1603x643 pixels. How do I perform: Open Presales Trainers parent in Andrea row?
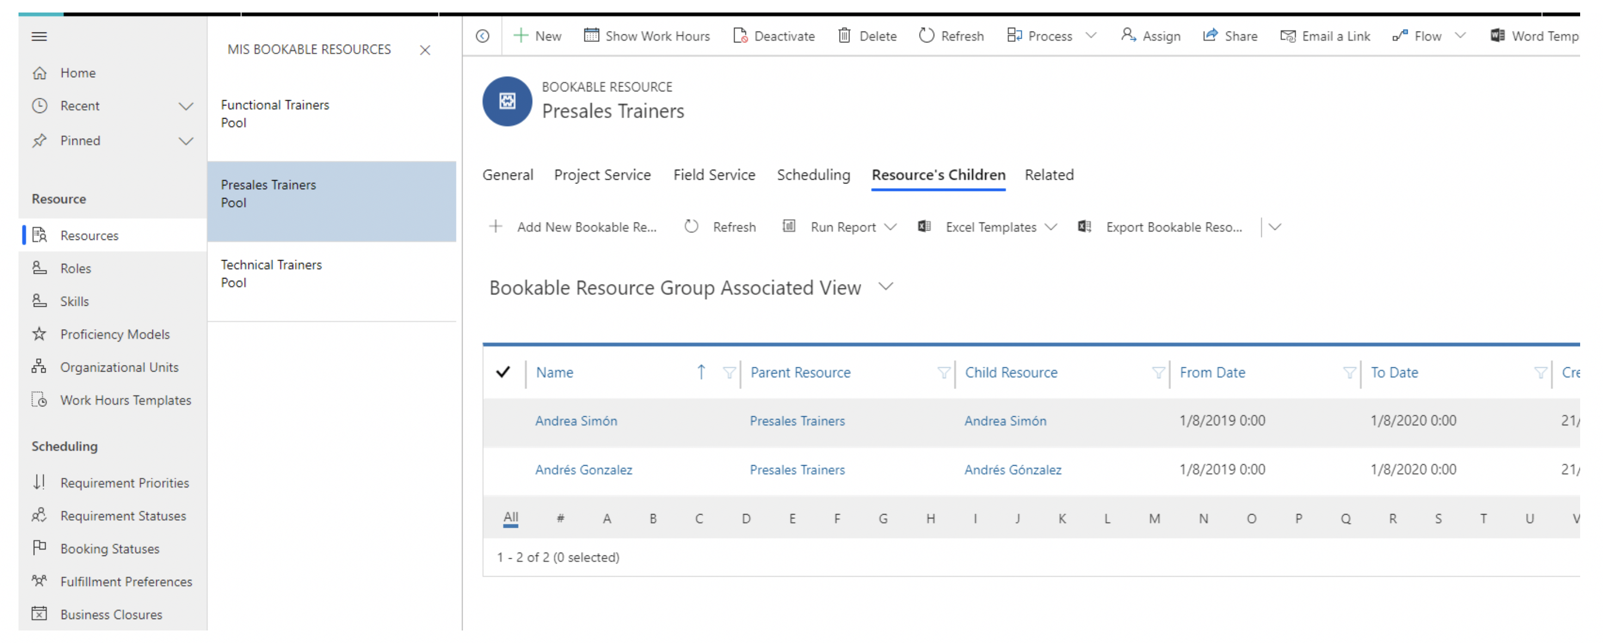tap(797, 422)
